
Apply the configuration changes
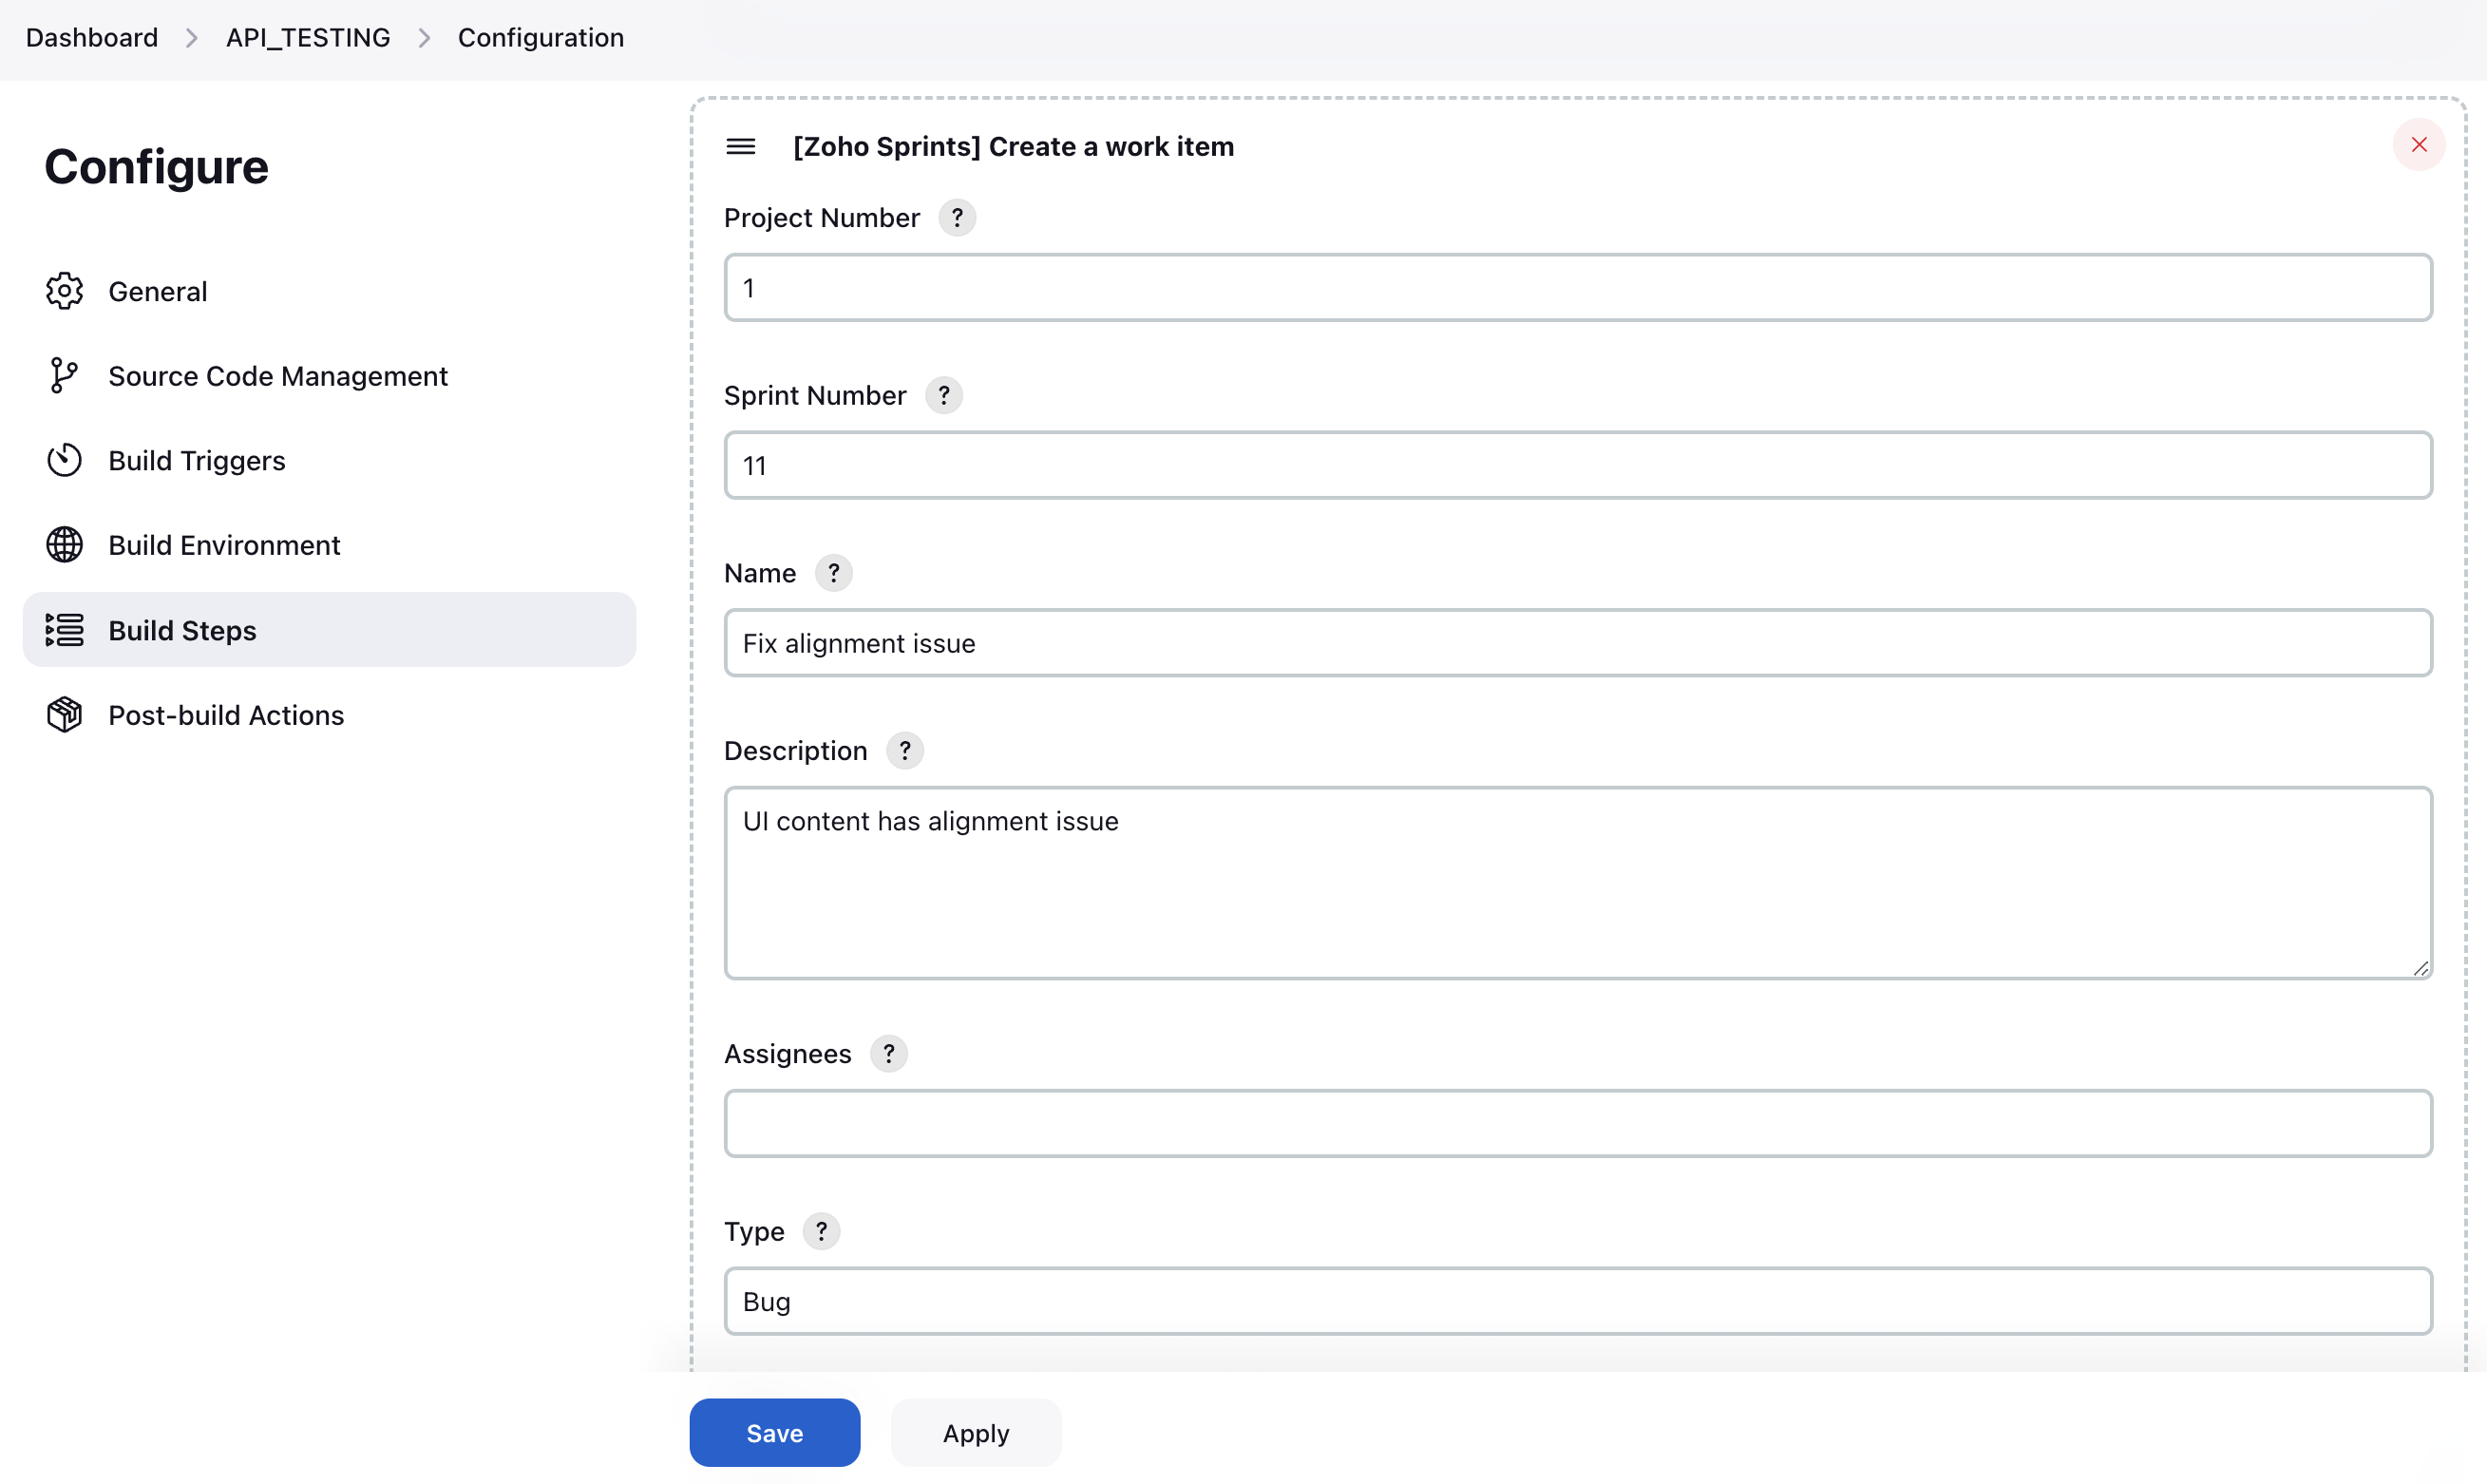coord(976,1433)
